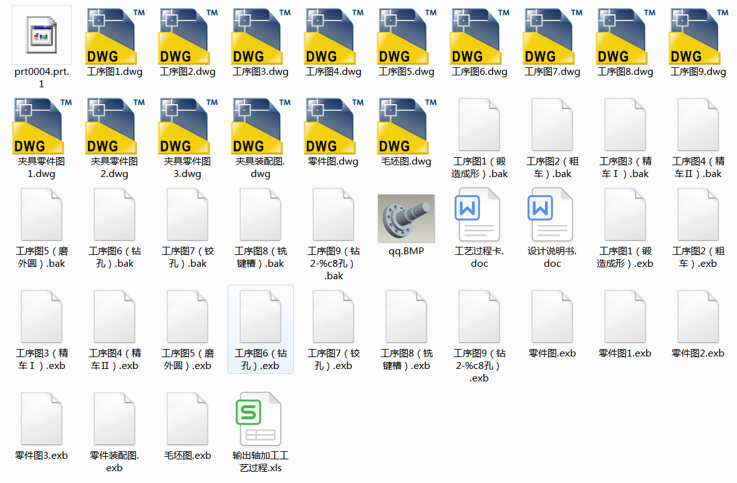The width and height of the screenshot is (737, 483).
Task: Click the 夹具零件图2.dwg icon
Action: 115,125
